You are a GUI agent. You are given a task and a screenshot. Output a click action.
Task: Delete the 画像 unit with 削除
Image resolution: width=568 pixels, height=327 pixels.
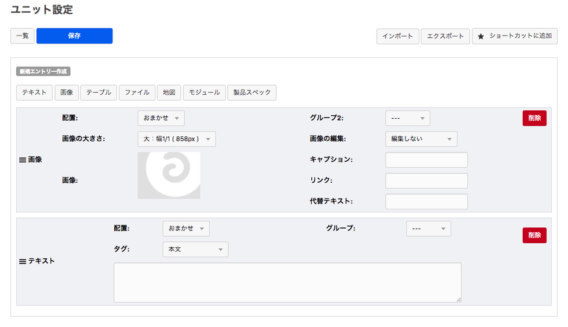(534, 118)
